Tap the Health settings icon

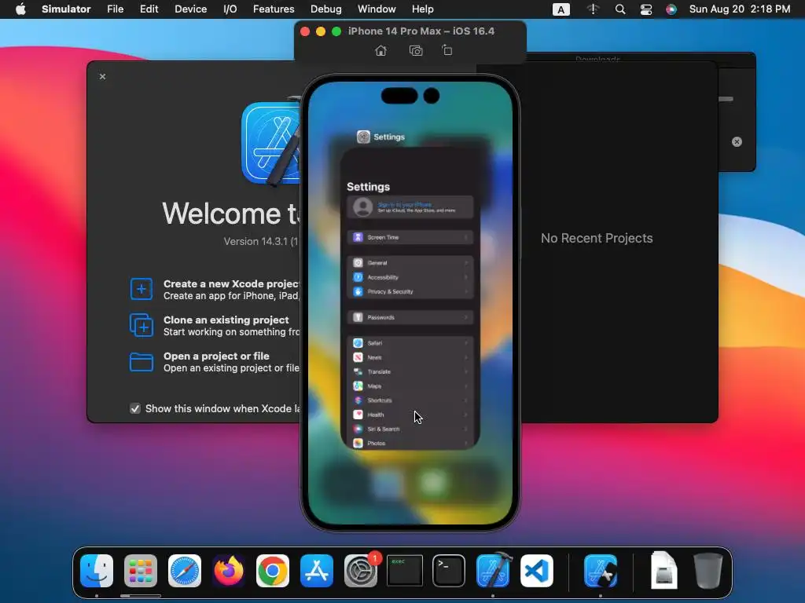pos(358,415)
